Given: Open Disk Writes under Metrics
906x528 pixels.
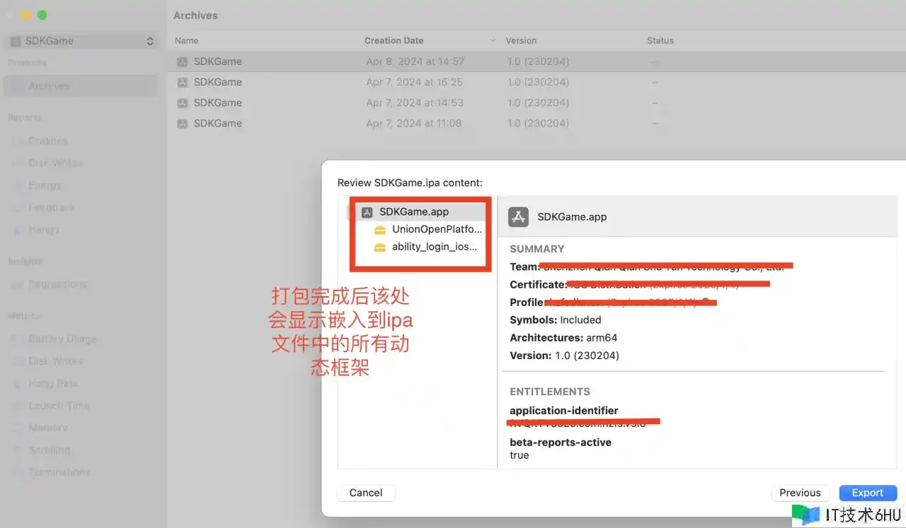Looking at the screenshot, I should coord(55,361).
